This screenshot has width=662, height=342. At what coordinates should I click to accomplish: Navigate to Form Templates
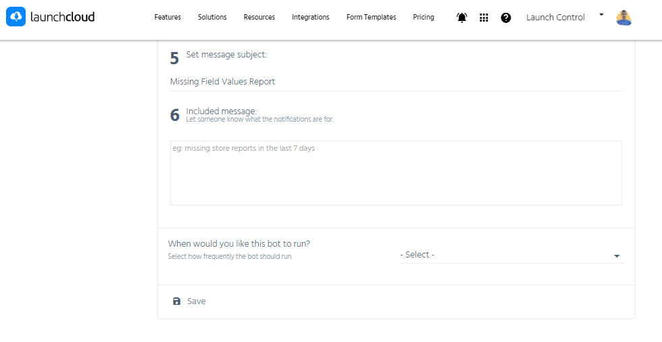(371, 18)
